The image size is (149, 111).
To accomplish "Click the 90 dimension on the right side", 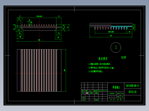I will [x=58, y=37].
